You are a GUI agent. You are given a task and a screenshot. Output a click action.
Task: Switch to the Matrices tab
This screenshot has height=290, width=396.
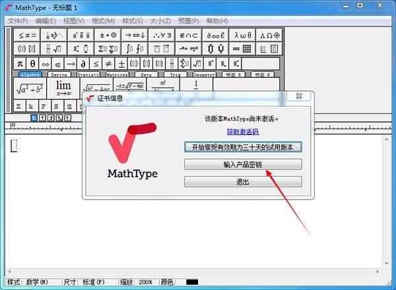pyautogui.click(x=117, y=74)
